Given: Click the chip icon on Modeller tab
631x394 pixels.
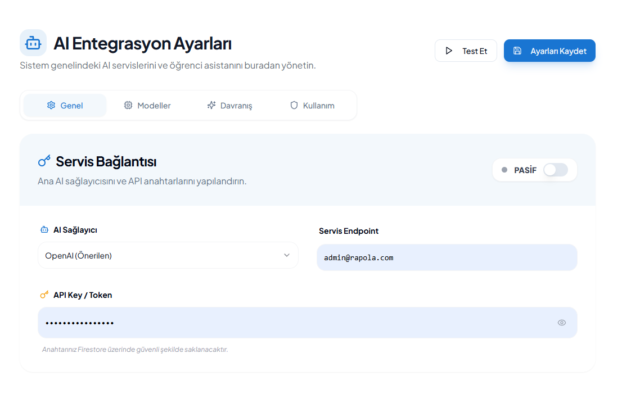Looking at the screenshot, I should [128, 105].
